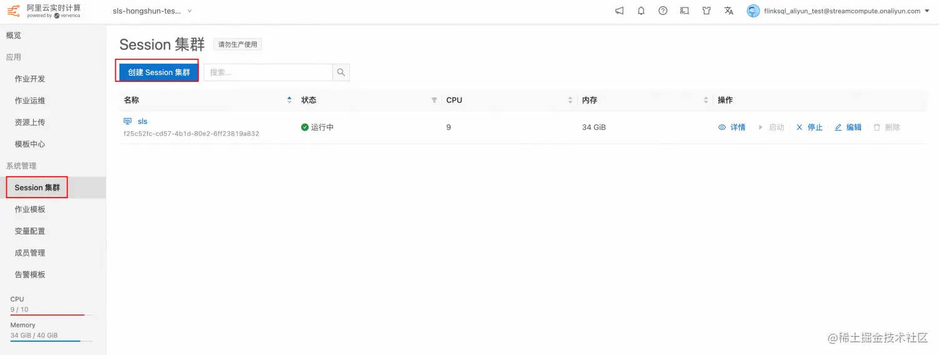Click the theme shirt icon
939x355 pixels.
[x=707, y=11]
